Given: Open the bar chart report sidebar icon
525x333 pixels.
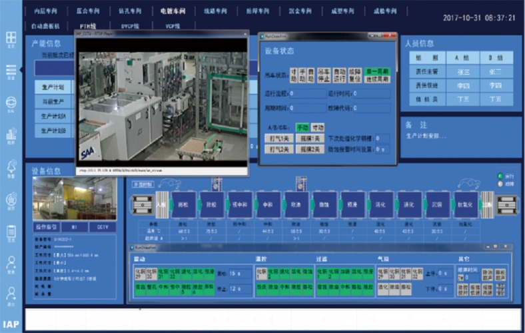Looking at the screenshot, I should (11, 135).
